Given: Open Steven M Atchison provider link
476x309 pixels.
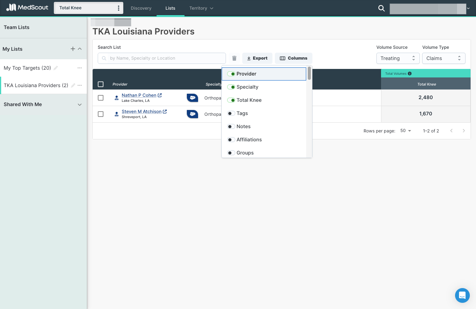Looking at the screenshot, I should [x=141, y=112].
